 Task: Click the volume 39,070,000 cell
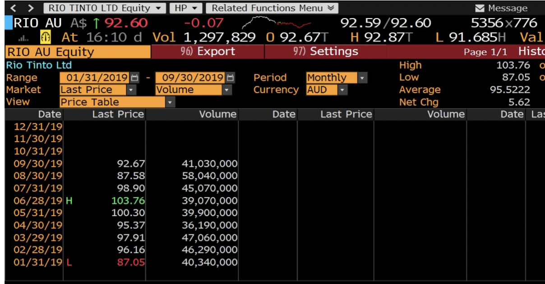point(210,201)
